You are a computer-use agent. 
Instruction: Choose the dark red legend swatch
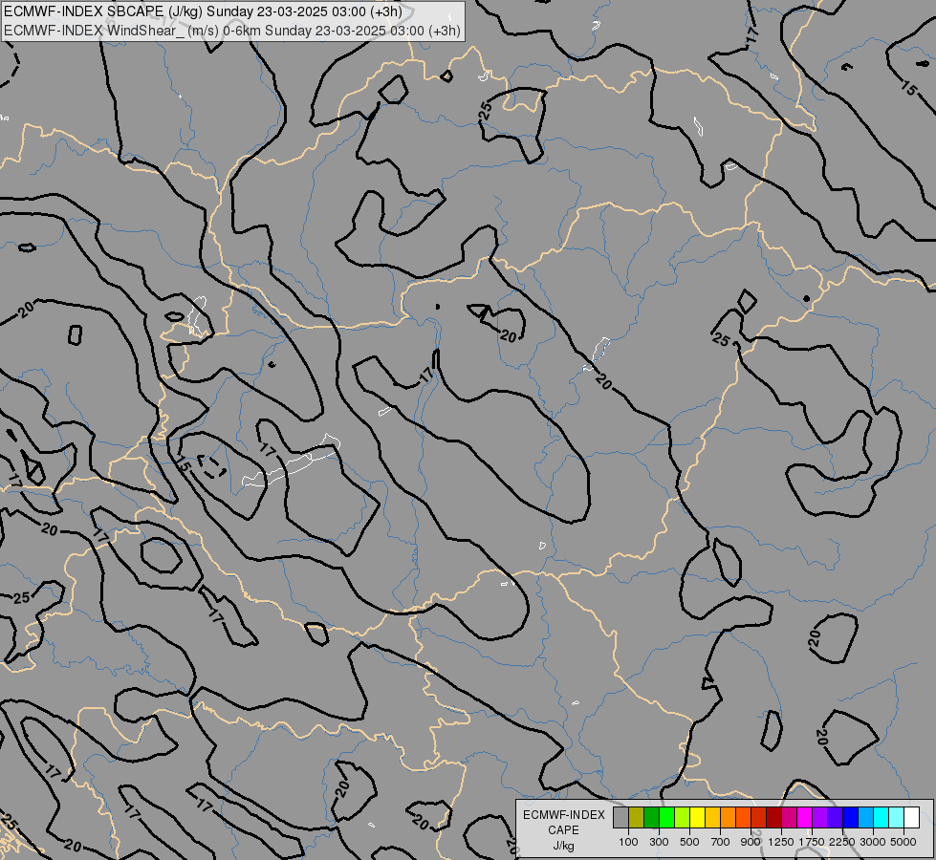tap(773, 817)
